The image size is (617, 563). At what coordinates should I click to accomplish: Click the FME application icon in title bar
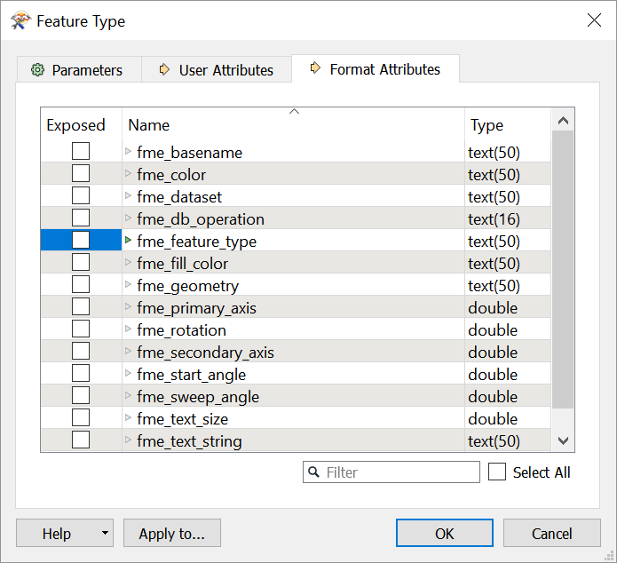(20, 20)
